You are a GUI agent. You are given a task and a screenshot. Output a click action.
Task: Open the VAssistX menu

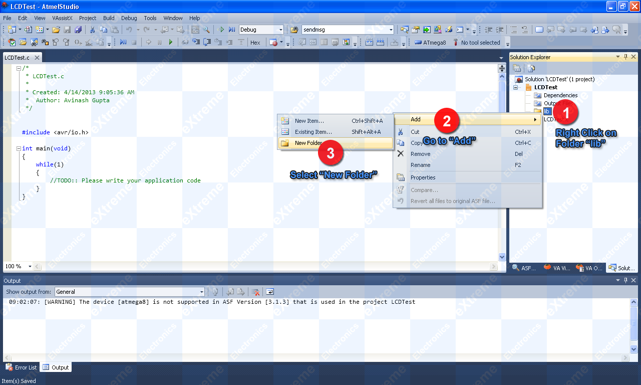point(62,18)
